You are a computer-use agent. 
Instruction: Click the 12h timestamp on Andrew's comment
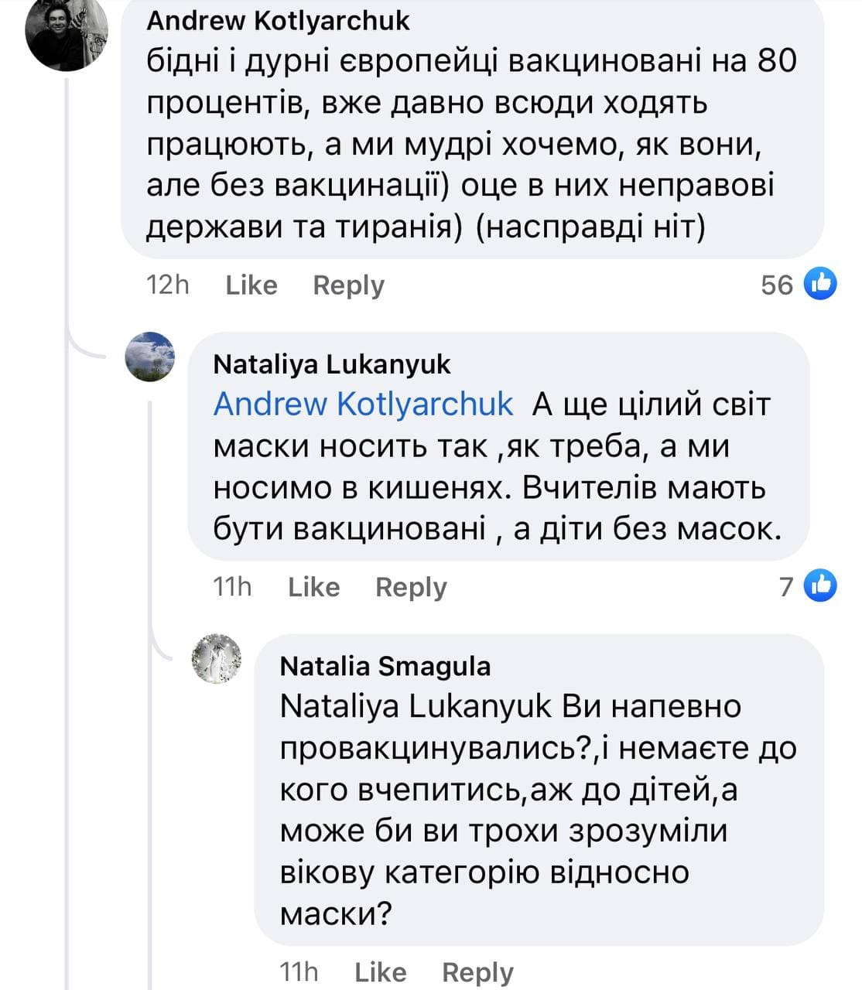coord(167,285)
